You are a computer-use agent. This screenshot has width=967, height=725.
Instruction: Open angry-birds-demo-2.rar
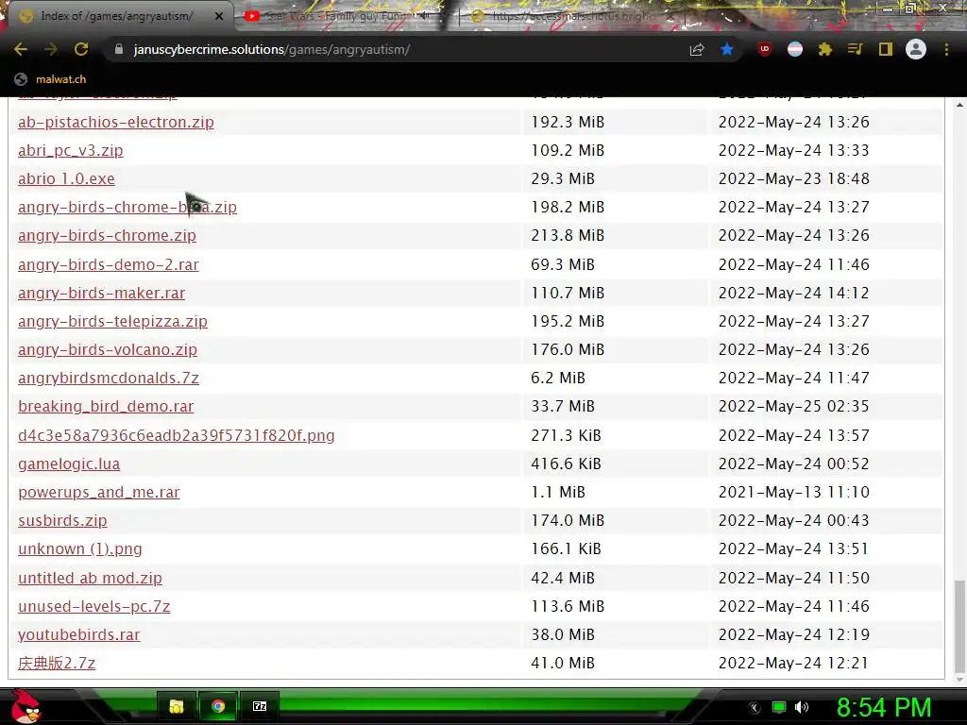point(108,264)
